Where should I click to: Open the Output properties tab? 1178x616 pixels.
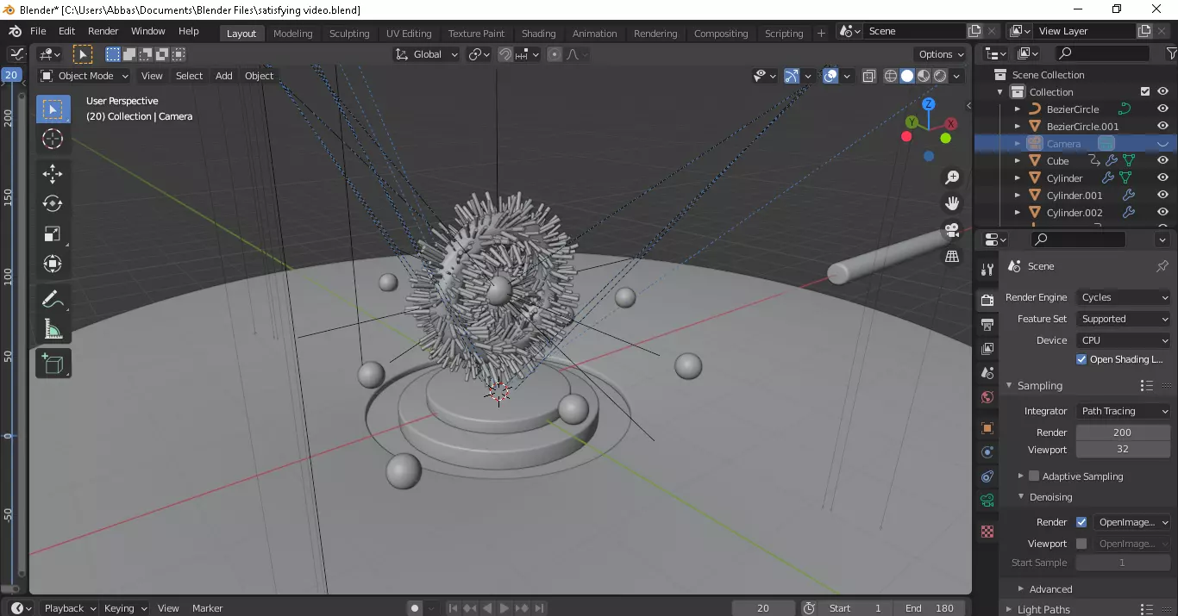987,325
